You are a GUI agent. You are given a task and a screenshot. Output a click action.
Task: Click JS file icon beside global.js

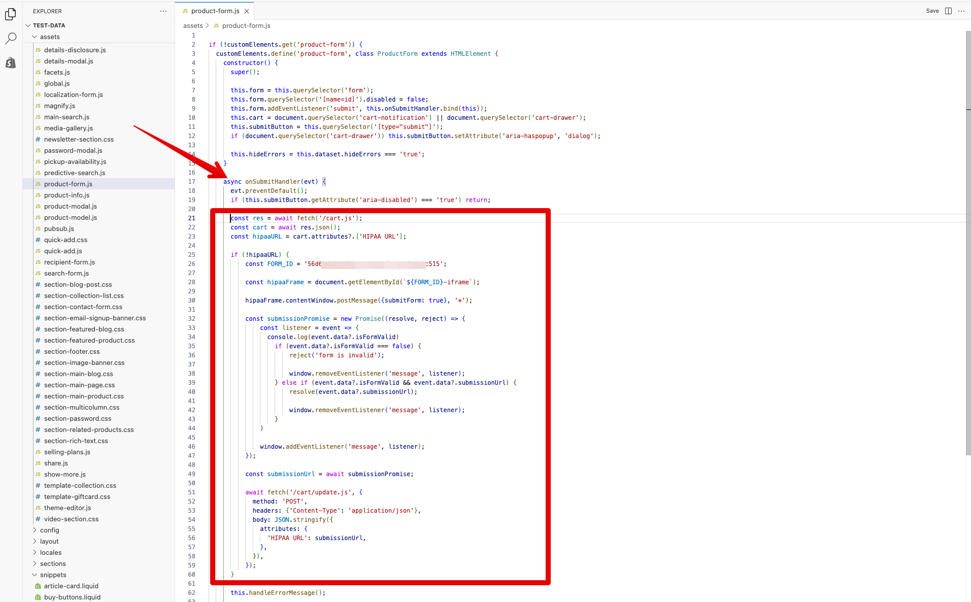point(38,84)
